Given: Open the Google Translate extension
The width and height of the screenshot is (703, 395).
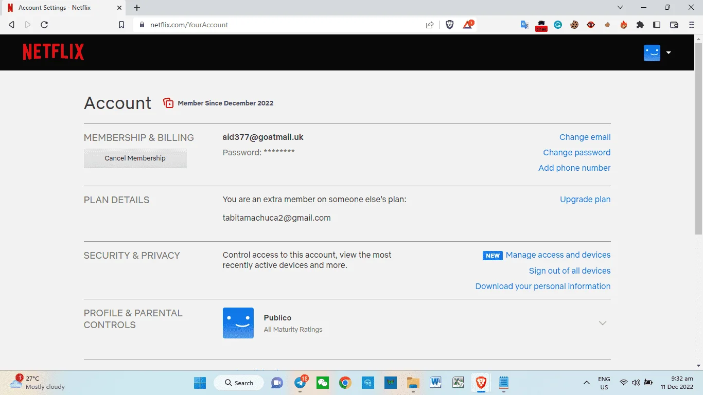Looking at the screenshot, I should point(524,25).
